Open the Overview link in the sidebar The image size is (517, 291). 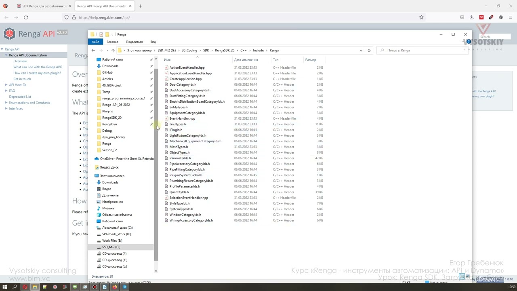pyautogui.click(x=20, y=61)
